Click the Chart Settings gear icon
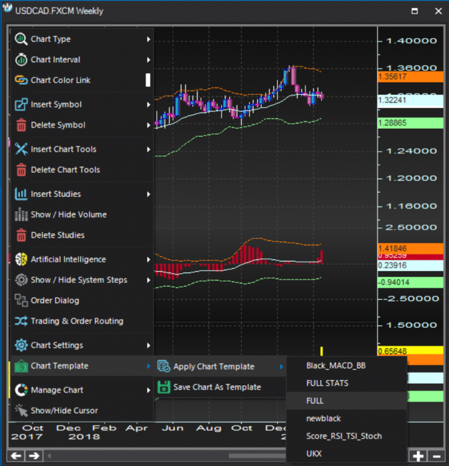Screen dimensions: 449x466 pyautogui.click(x=21, y=345)
